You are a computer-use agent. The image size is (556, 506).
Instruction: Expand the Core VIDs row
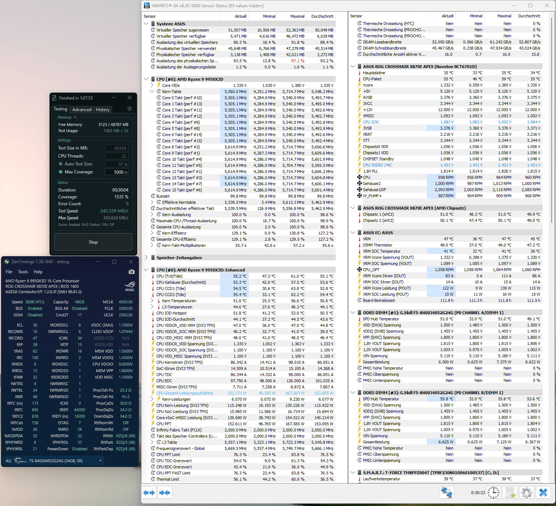[152, 85]
